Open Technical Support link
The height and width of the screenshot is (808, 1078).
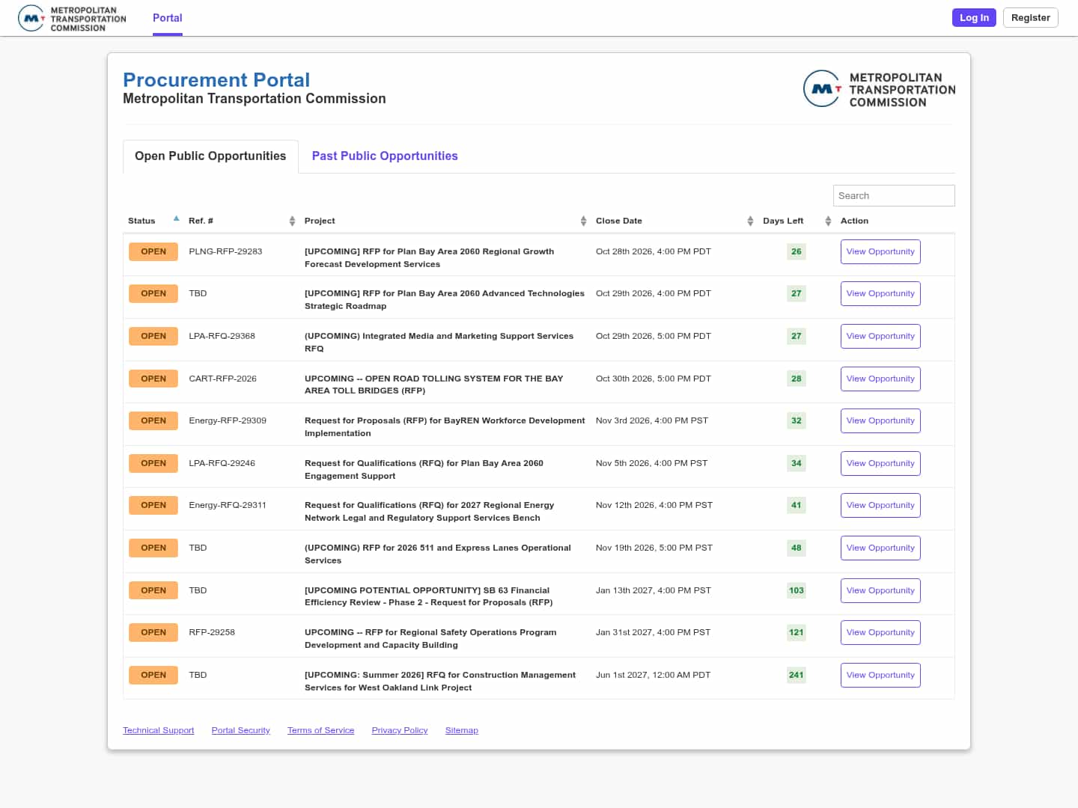[159, 730]
